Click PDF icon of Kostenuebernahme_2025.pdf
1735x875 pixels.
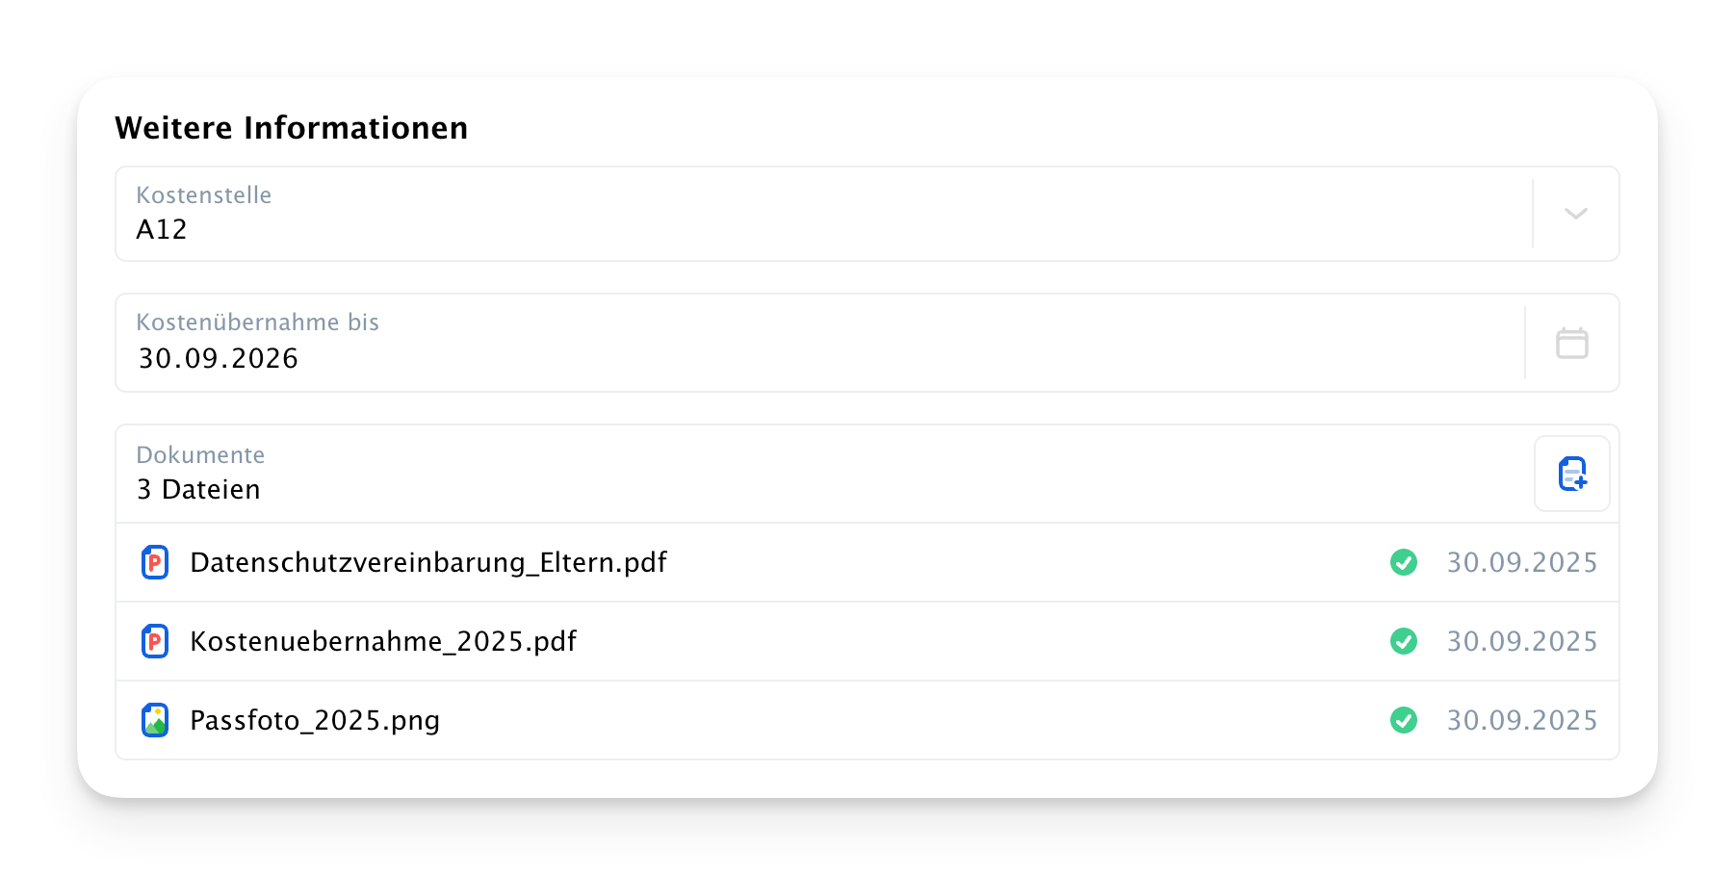tap(155, 641)
